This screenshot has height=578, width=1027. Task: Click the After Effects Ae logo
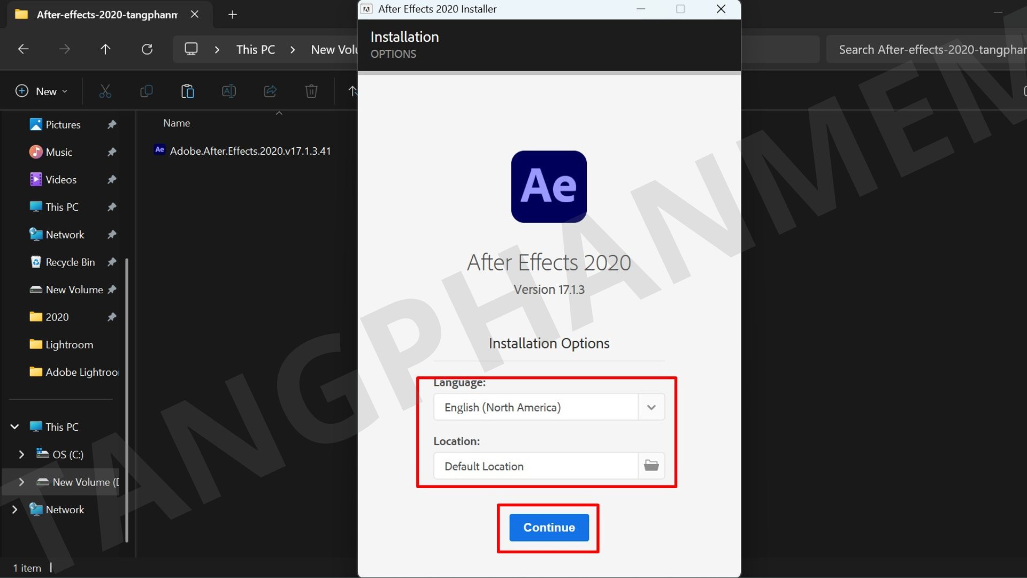(549, 186)
